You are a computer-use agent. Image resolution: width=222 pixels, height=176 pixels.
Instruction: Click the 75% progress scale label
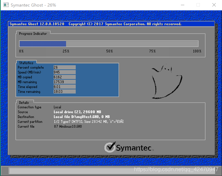tap(152, 51)
